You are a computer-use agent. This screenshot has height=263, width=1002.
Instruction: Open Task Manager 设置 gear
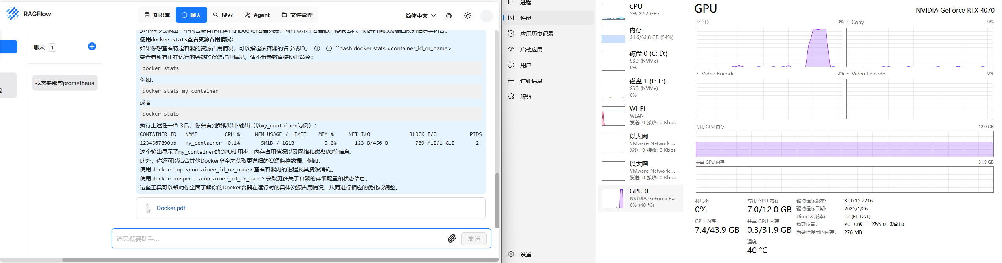coord(511,254)
